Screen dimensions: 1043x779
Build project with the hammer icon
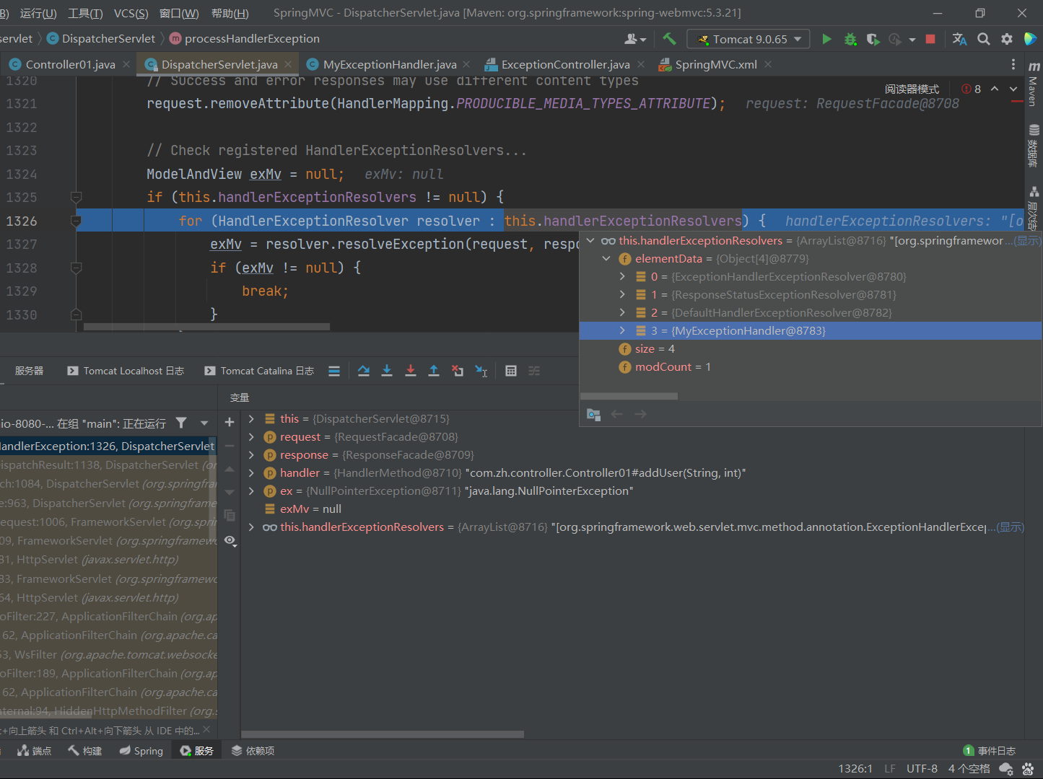669,39
